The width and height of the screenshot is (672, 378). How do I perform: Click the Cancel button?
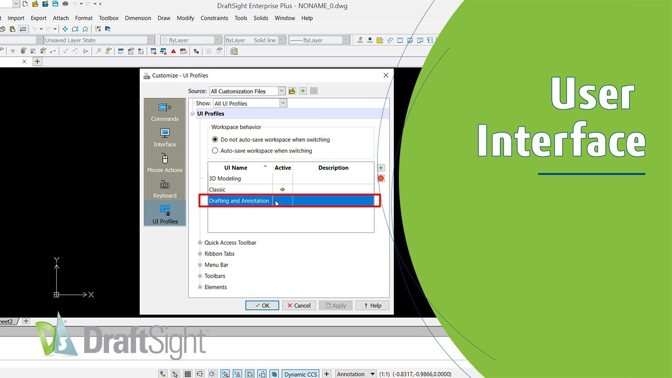click(299, 305)
